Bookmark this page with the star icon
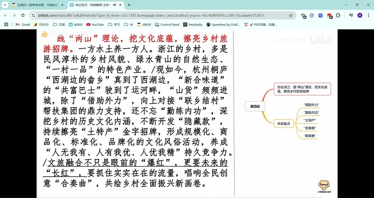The image size is (374, 198). [291, 16]
